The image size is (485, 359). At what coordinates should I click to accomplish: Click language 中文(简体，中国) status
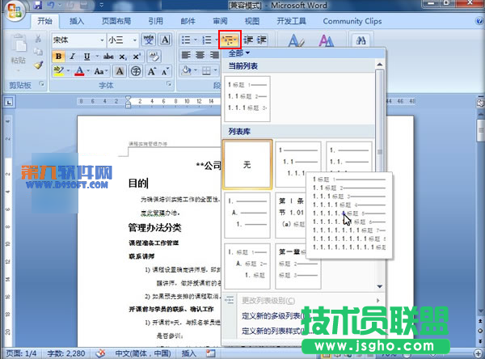[x=143, y=353]
